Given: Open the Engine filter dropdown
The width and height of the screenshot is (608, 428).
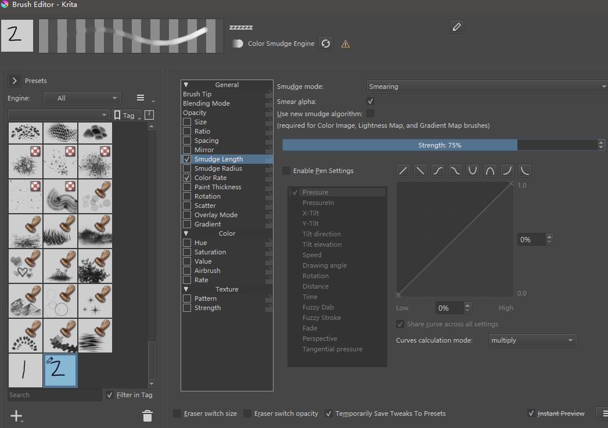Looking at the screenshot, I should tap(82, 98).
